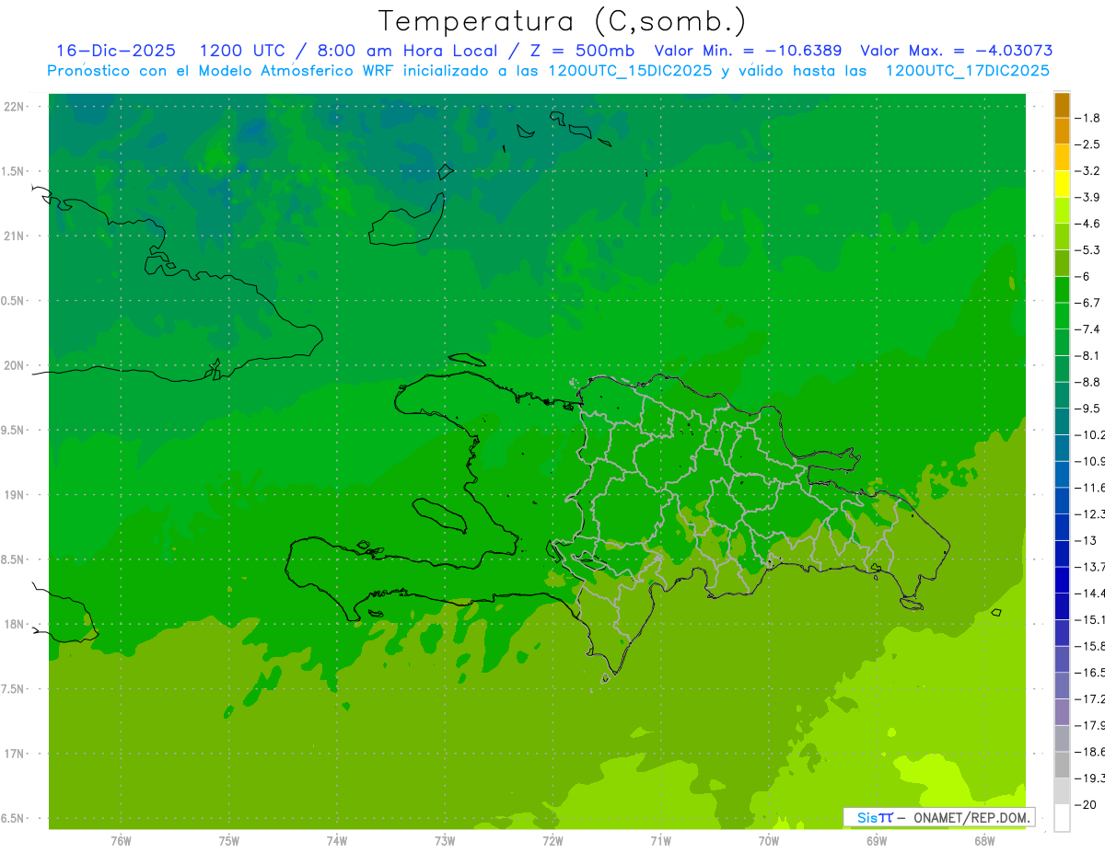Click the "22N" latitude label
The height and width of the screenshot is (853, 1105).
[x=14, y=106]
